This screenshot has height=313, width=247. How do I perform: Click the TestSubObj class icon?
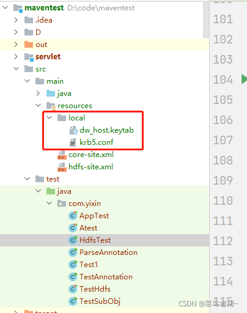[x=73, y=301]
